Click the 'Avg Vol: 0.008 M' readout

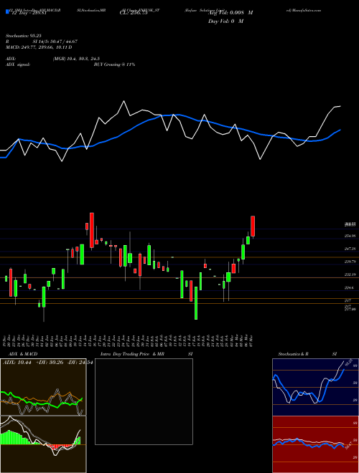click(x=230, y=13)
